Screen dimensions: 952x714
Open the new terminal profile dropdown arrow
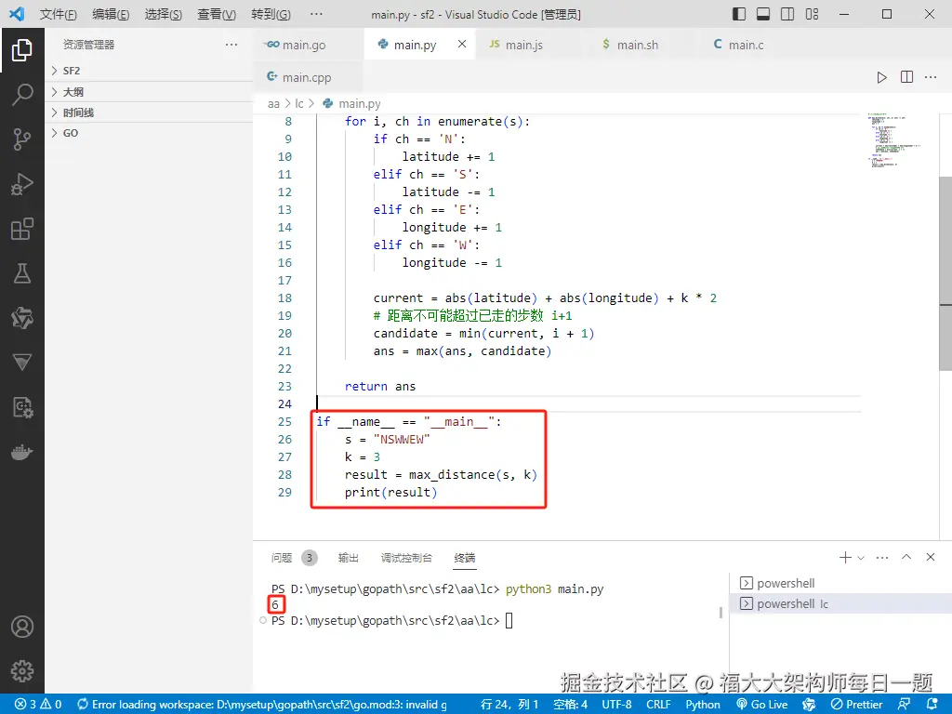point(861,558)
